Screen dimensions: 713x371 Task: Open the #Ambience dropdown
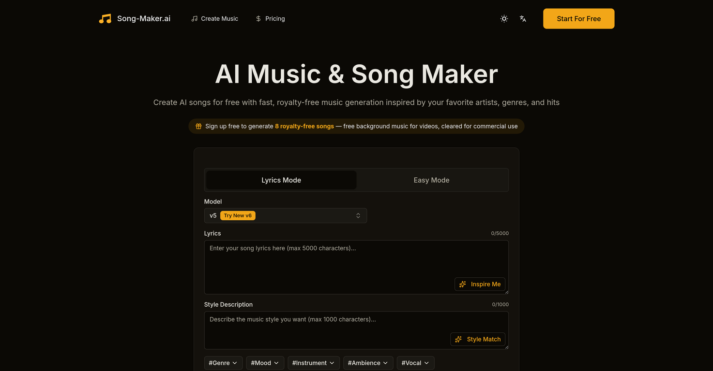(x=368, y=363)
